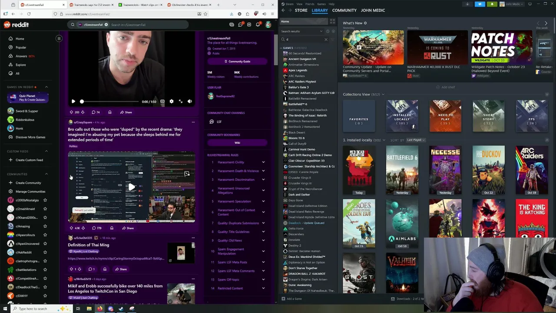Open the Sort By Last Played dropdown
The width and height of the screenshot is (556, 313).
415,140
